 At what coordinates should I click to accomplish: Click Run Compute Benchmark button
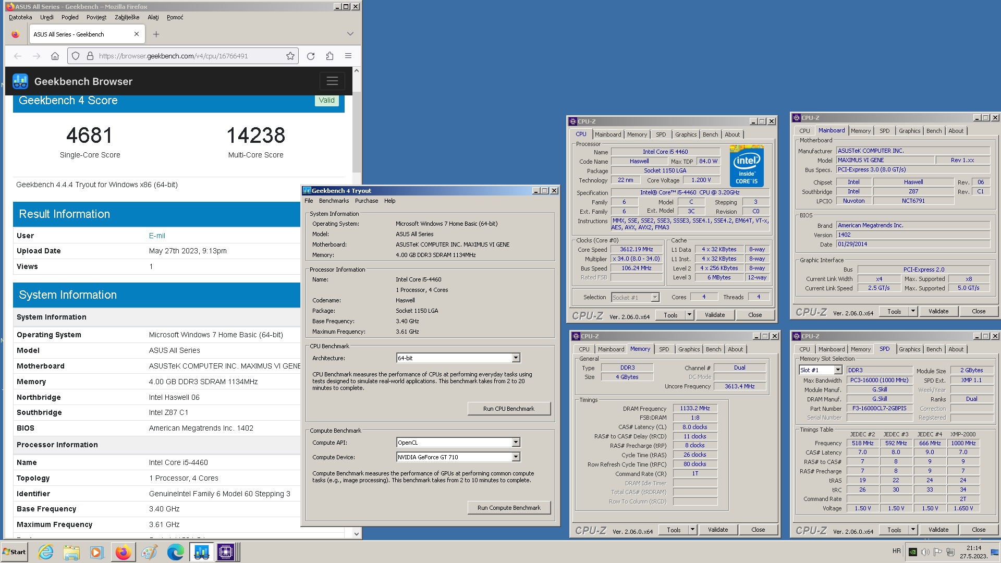[x=509, y=508]
